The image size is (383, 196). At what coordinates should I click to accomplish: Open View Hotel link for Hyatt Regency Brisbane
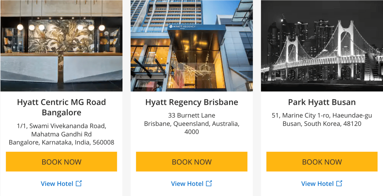click(187, 184)
